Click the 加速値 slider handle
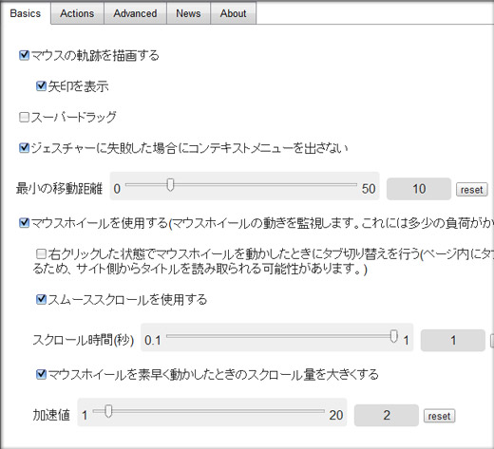The height and width of the screenshot is (449, 494). 108,411
